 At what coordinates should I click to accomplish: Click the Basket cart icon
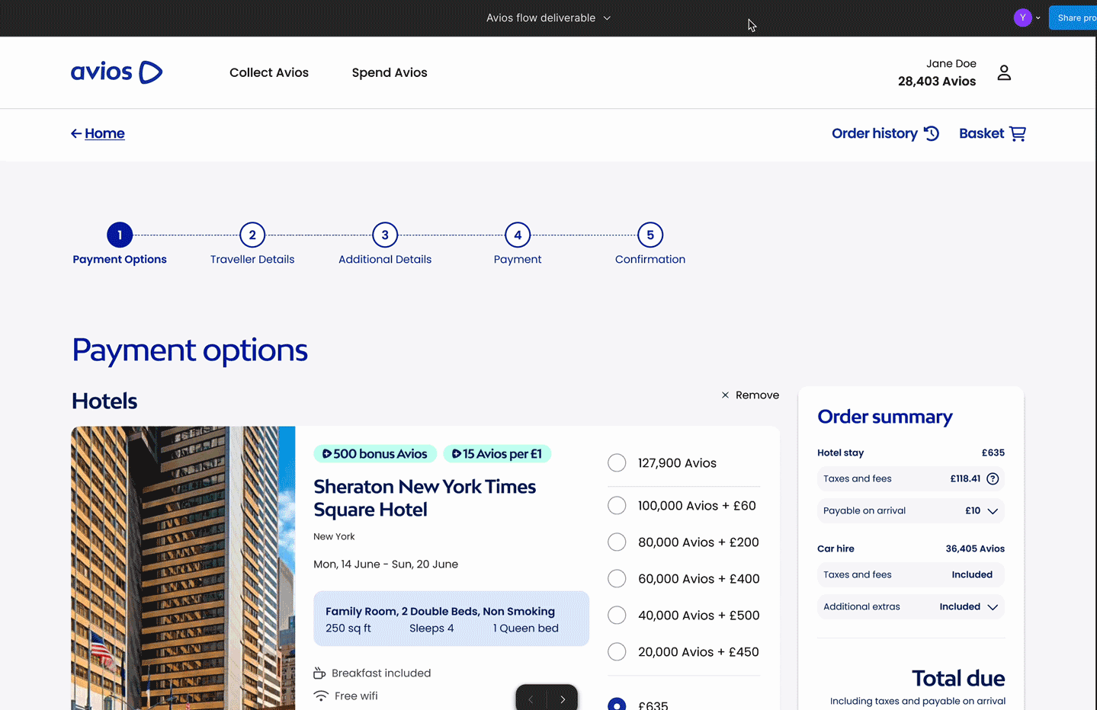(1018, 133)
